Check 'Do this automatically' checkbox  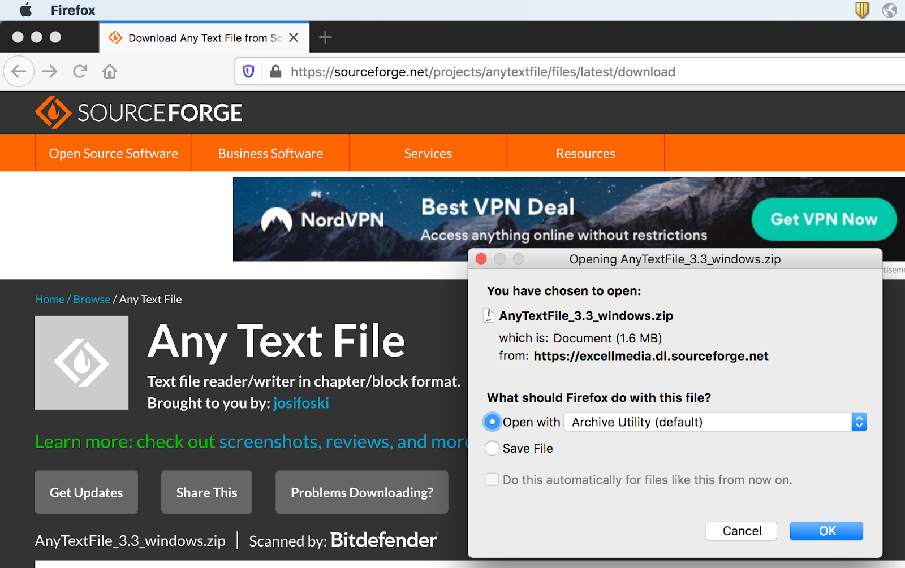tap(492, 480)
